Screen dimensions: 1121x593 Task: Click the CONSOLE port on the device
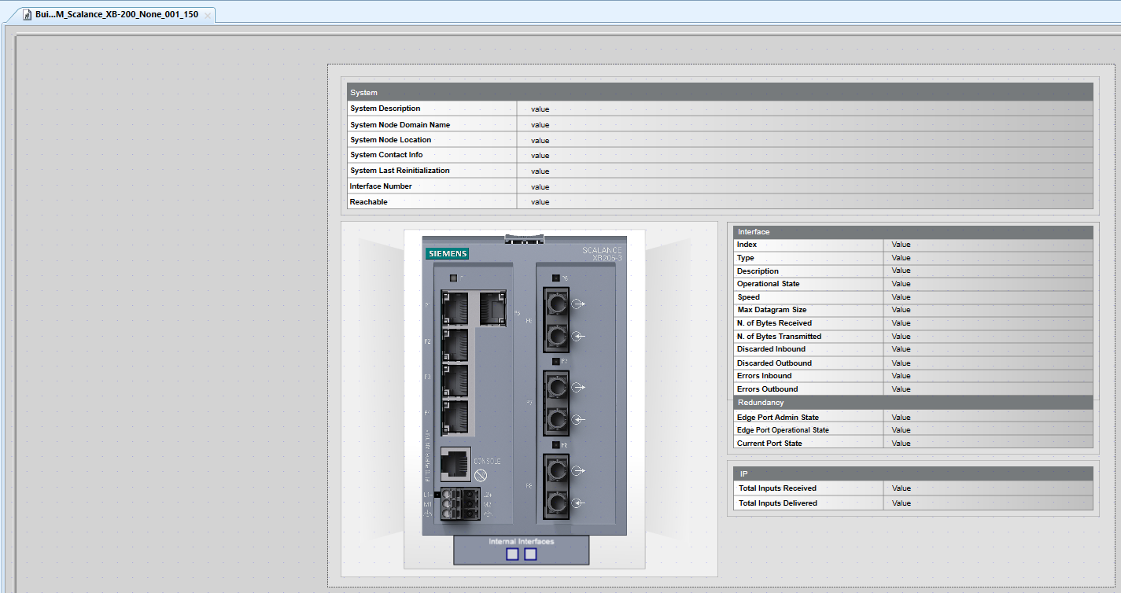455,466
